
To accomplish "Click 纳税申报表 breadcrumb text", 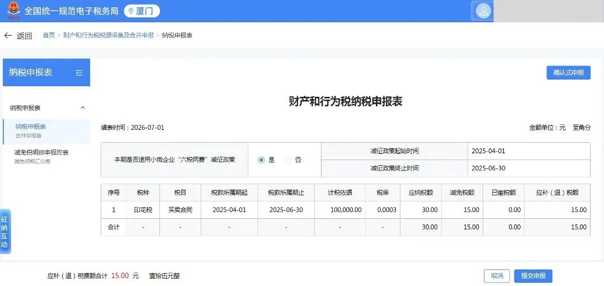I will click(177, 35).
